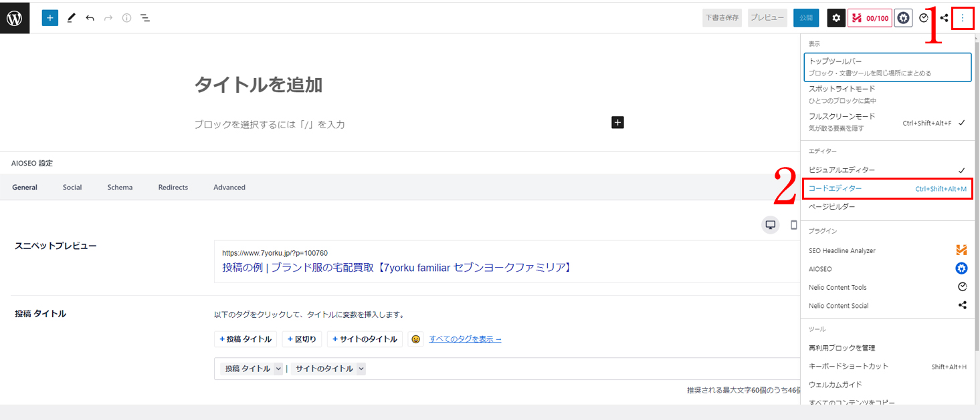
Task: Click the タイトルを追加 title field
Action: pos(259,85)
